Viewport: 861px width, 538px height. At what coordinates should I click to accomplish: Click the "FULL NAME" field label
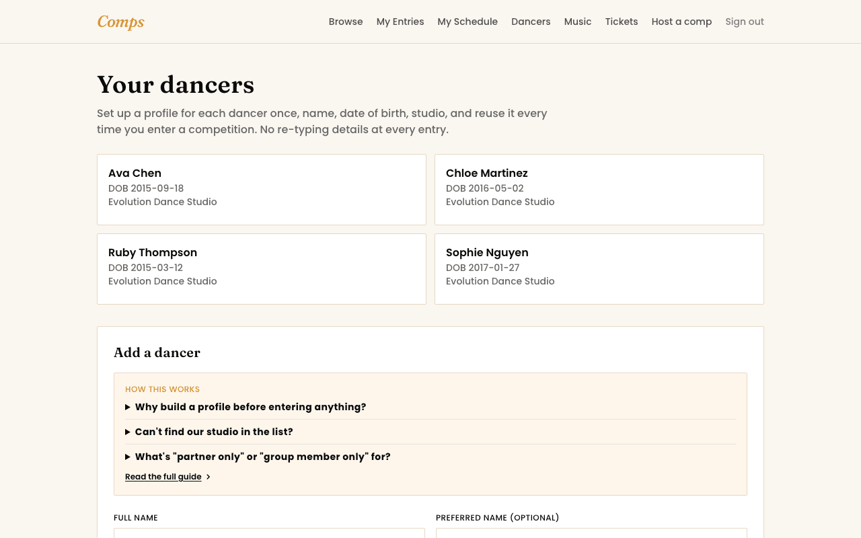click(136, 518)
